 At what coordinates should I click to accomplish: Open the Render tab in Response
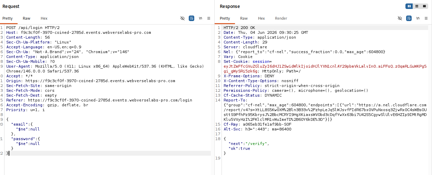tap(281, 18)
